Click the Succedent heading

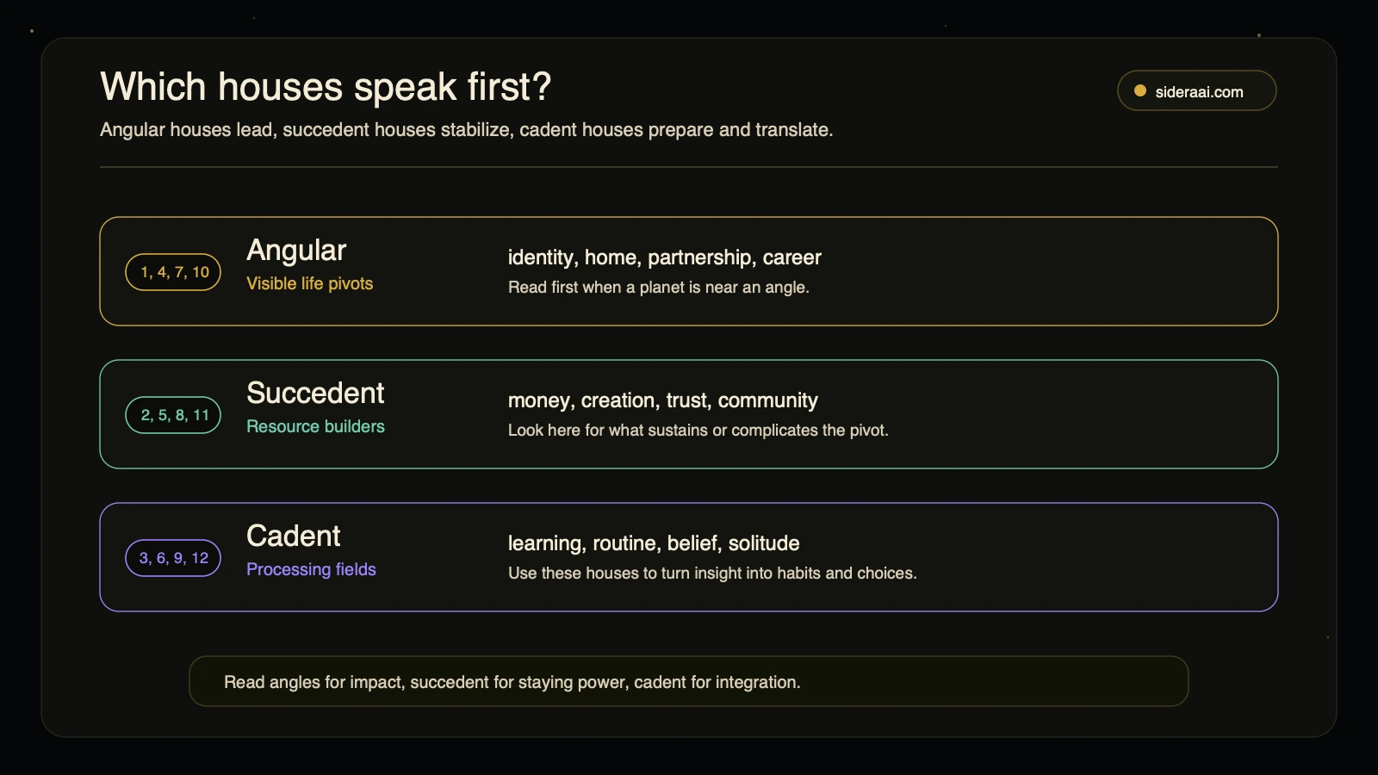315,394
